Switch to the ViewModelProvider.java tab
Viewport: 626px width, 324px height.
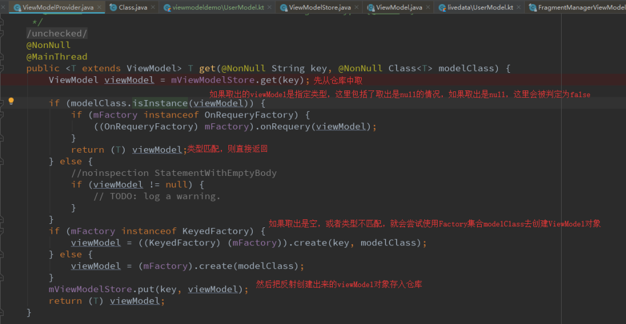[x=58, y=7]
